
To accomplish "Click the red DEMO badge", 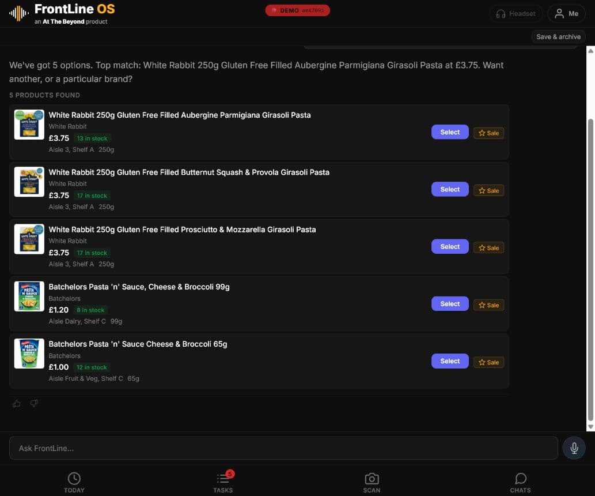I will tap(297, 10).
